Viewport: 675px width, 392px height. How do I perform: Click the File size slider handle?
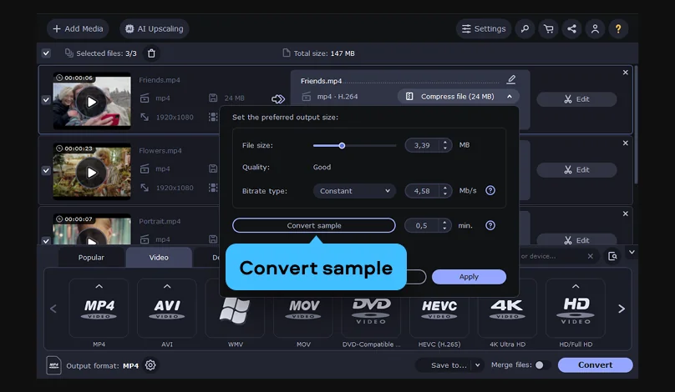tap(342, 145)
